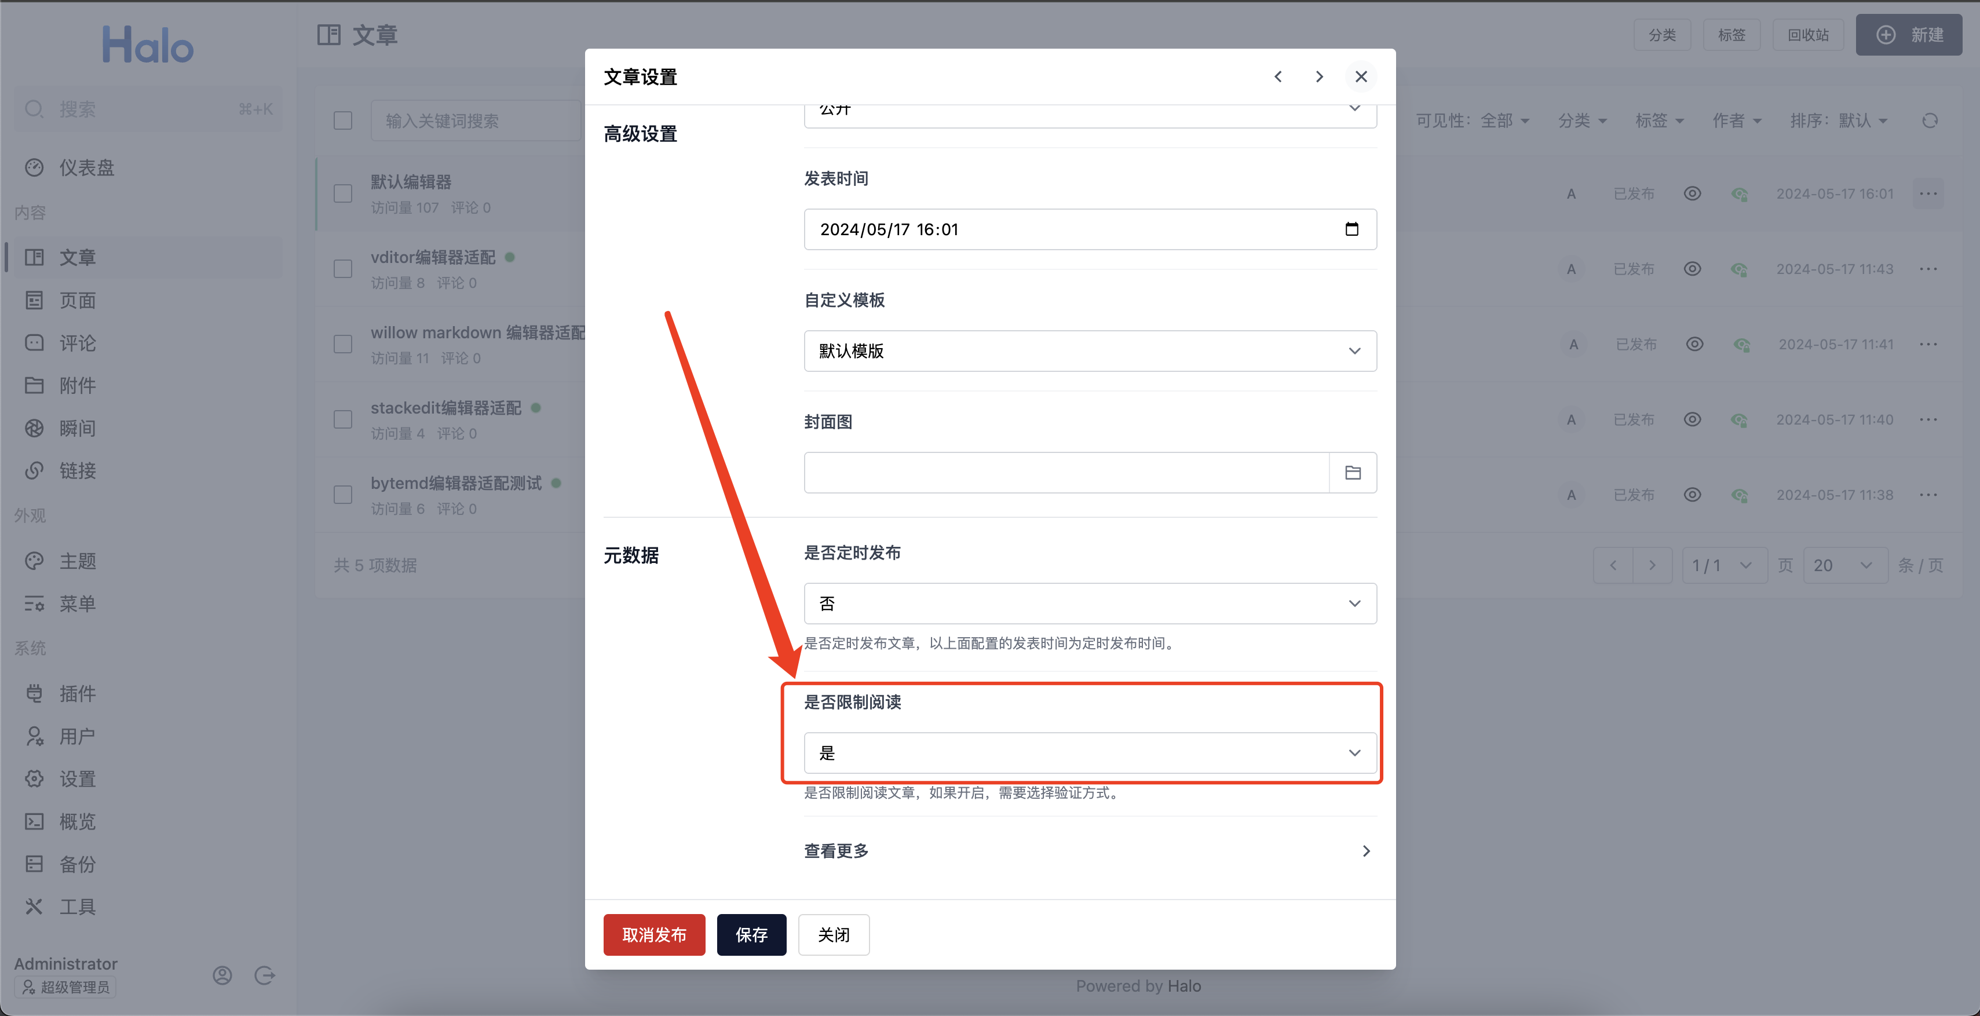Open the 是否限制阅读 dropdown
The width and height of the screenshot is (1980, 1016).
click(x=1090, y=753)
